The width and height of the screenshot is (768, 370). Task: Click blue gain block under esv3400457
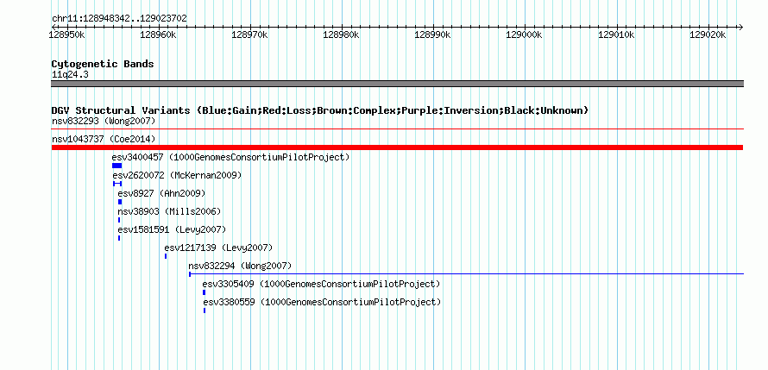116,166
